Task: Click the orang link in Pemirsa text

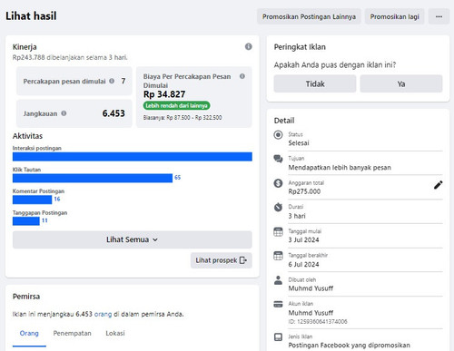Action: click(x=103, y=314)
